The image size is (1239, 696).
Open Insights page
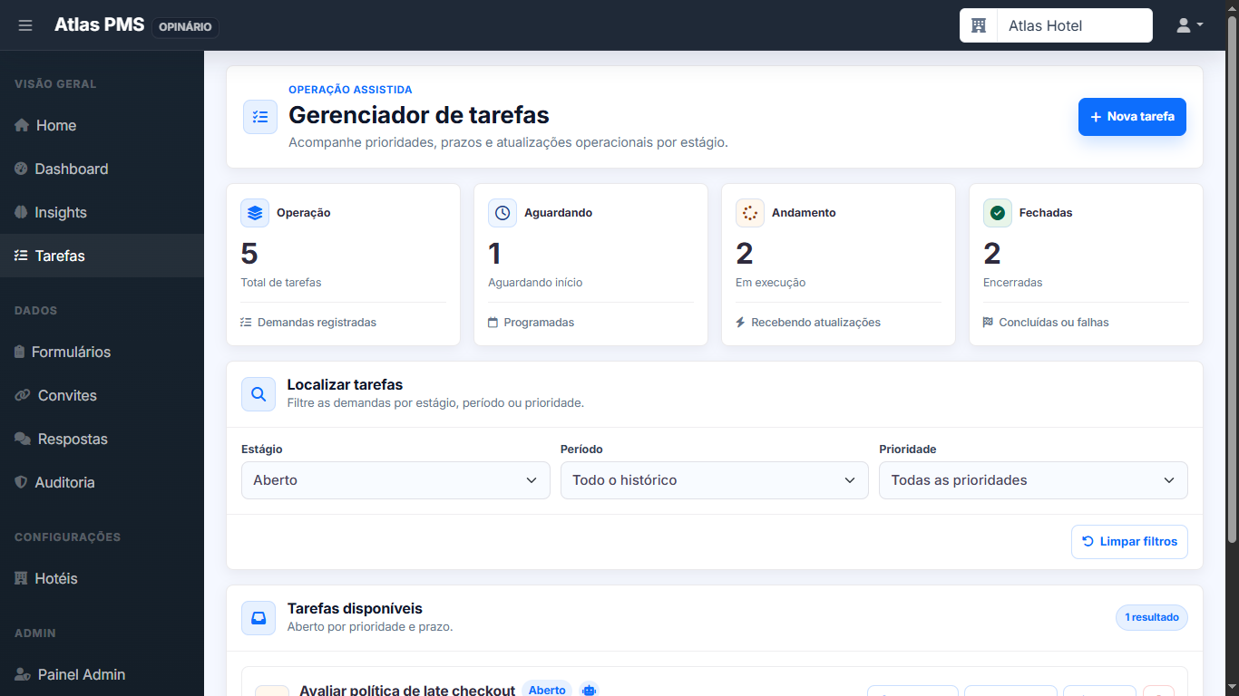[x=102, y=212]
